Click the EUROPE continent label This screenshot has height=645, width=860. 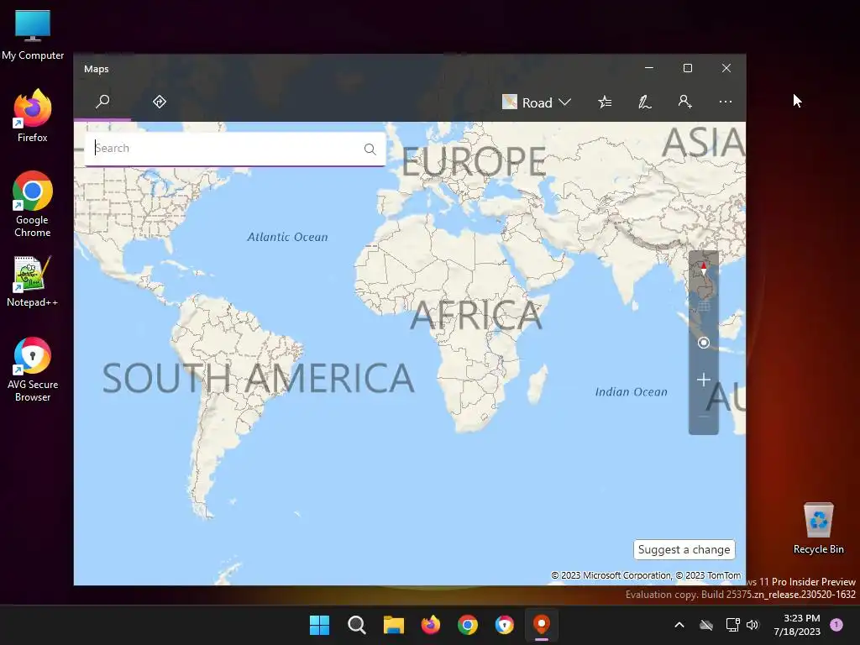tap(474, 162)
